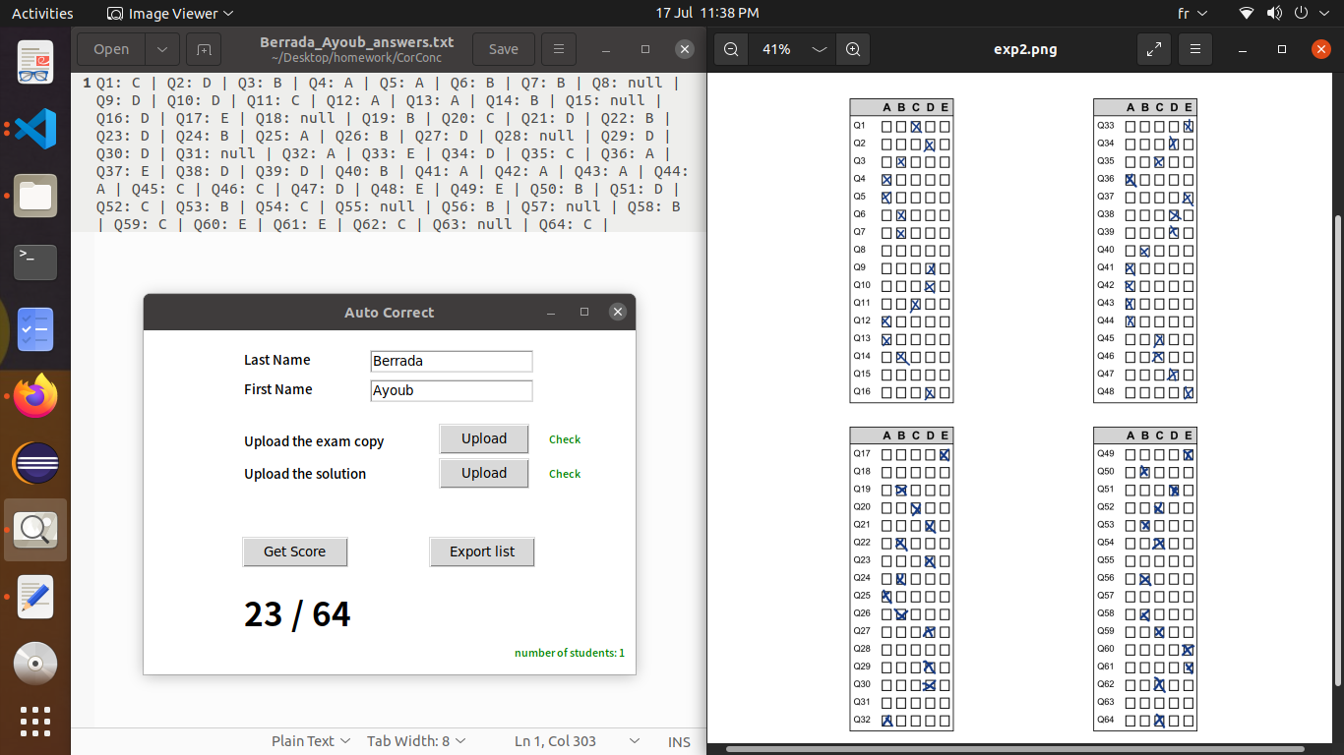Click the Auto Correct window title
Viewport: 1344px width, 755px height.
click(x=389, y=313)
